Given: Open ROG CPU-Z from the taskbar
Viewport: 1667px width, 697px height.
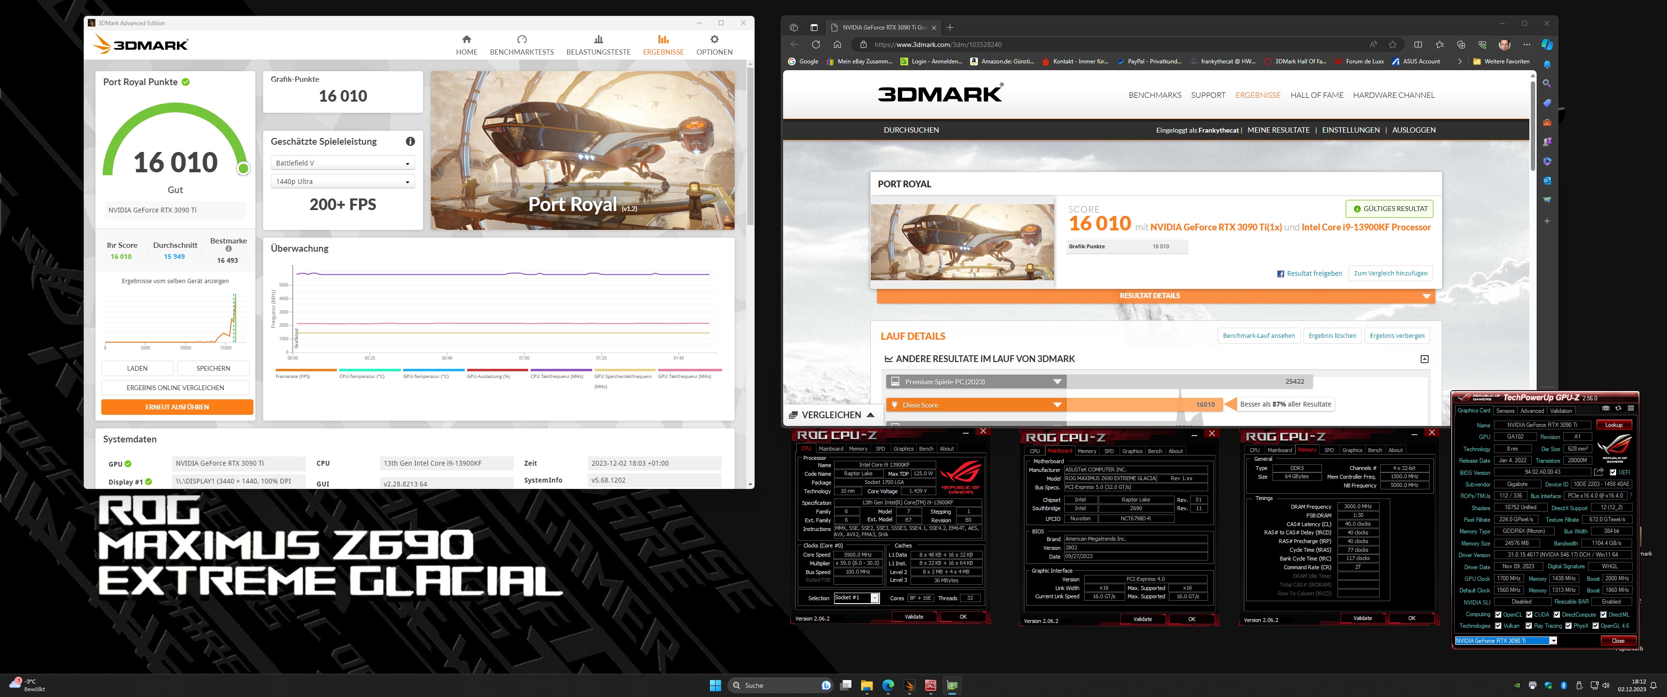Looking at the screenshot, I should 930,685.
